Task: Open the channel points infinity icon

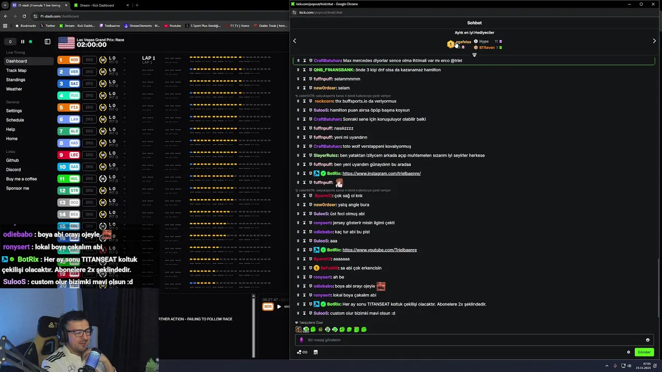Action: [303, 352]
